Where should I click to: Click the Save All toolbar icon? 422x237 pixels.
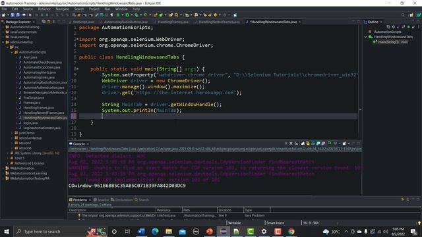18,15
